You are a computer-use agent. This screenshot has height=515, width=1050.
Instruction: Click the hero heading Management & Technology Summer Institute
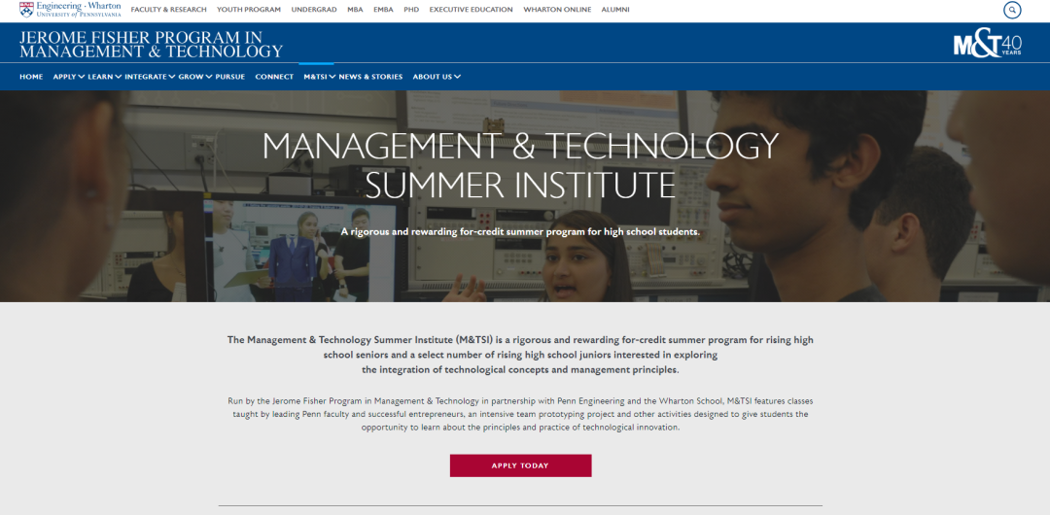[520, 165]
